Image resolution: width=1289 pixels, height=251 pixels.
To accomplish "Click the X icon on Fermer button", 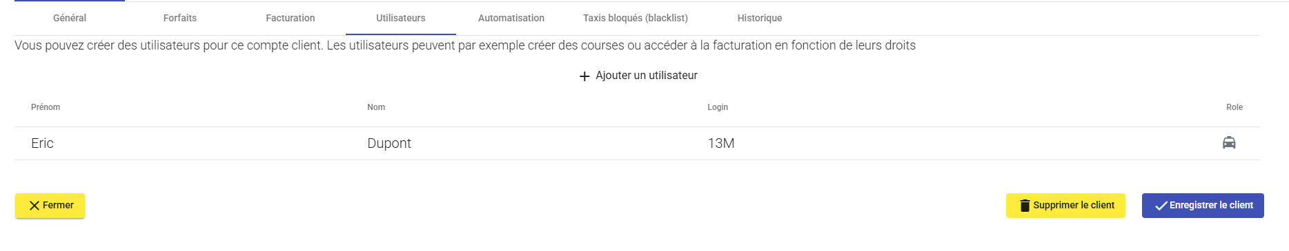I will tap(35, 206).
